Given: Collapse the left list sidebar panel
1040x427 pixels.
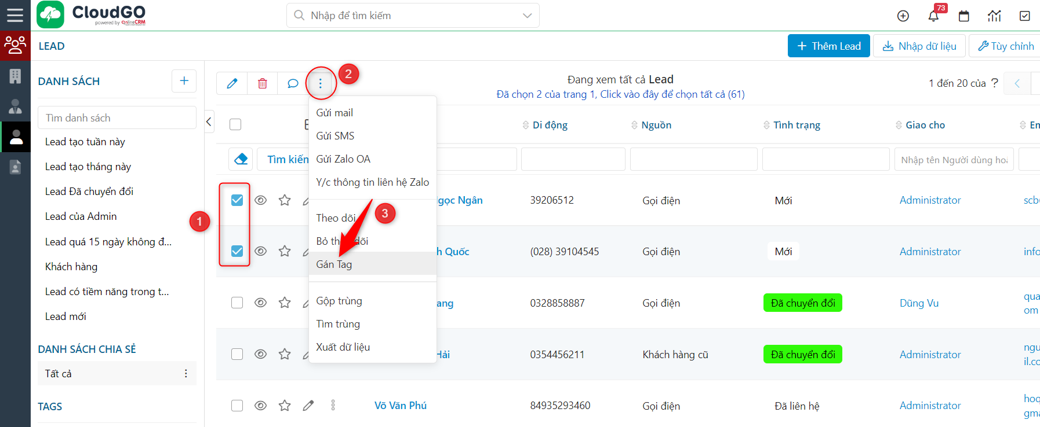Looking at the screenshot, I should 209,122.
